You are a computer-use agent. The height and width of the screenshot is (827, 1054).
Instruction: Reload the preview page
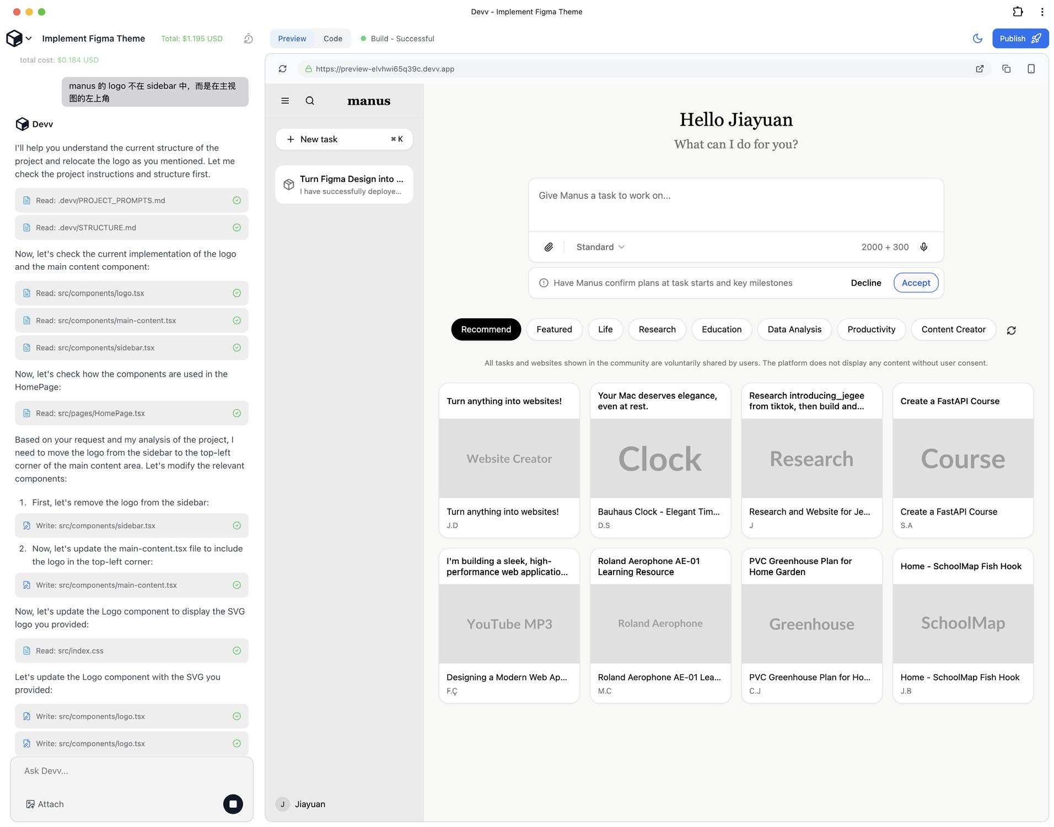click(282, 69)
